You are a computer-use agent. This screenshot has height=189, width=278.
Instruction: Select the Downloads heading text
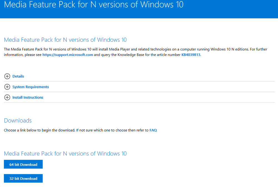pyautogui.click(x=18, y=121)
